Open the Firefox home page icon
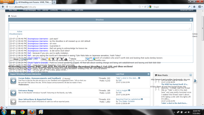Viewport: 204px width, 115px height. click(194, 7)
